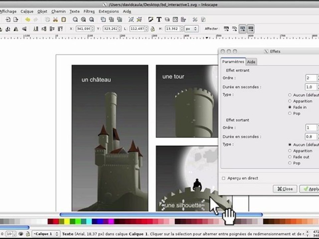Click the horizontal canvas scrollbar
This screenshot has width=319, height=239.
click(x=161, y=214)
